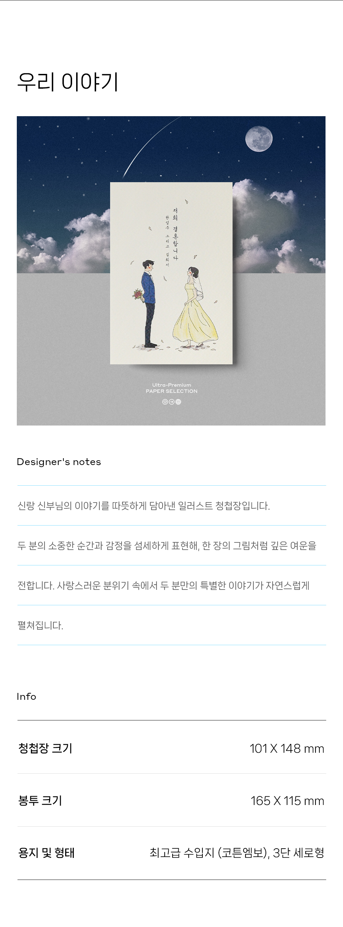Viewport: 343px width, 927px height.
Task: Click the heart icon under PAPER SELECTION
Action: tap(165, 402)
